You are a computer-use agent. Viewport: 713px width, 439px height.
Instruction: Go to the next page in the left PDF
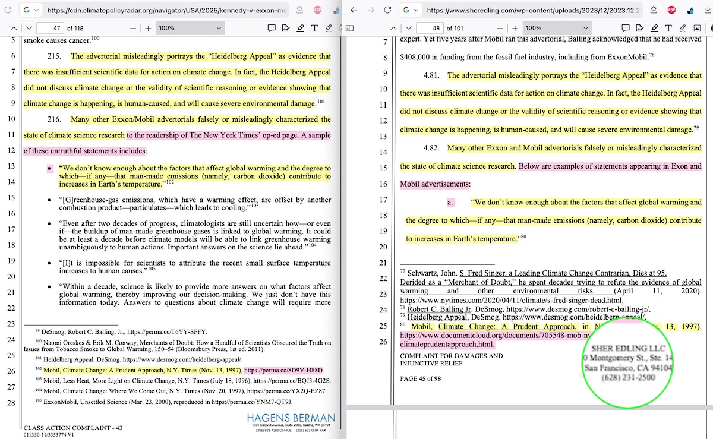[x=29, y=28]
